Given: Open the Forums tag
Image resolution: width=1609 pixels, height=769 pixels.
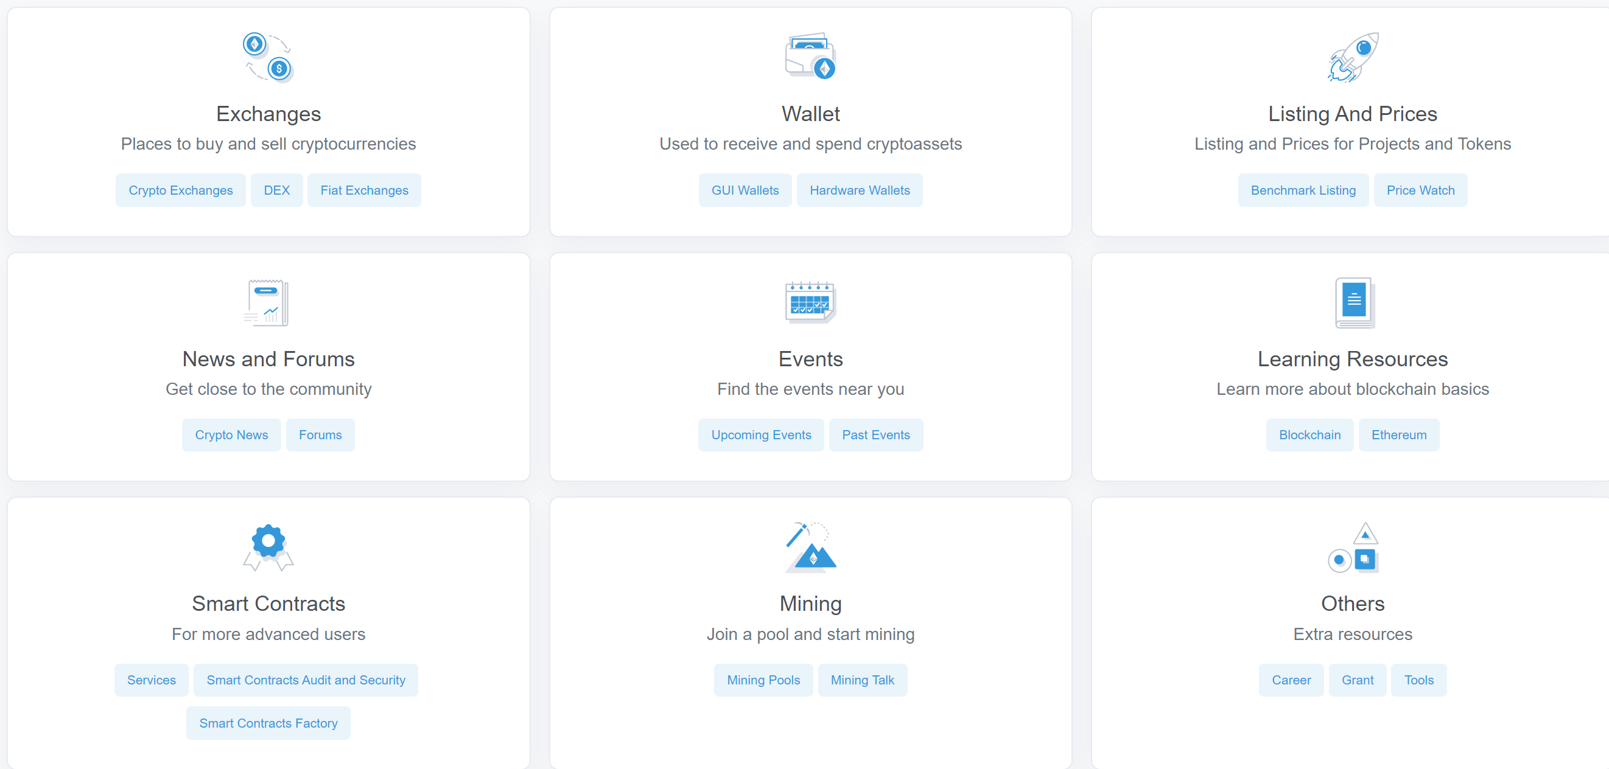Looking at the screenshot, I should point(320,435).
